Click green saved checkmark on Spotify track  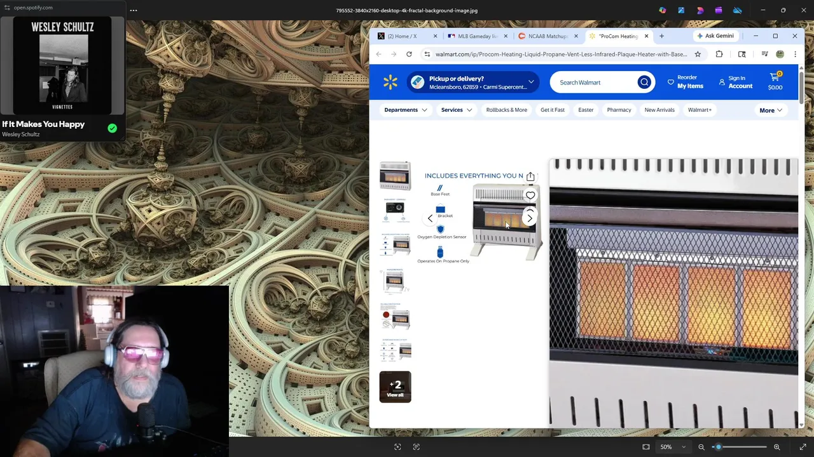(x=112, y=128)
